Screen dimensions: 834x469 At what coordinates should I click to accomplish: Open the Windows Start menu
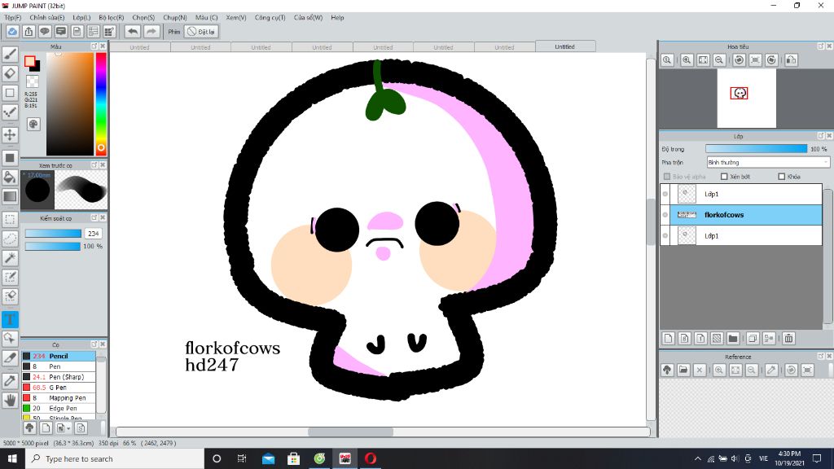coord(12,458)
